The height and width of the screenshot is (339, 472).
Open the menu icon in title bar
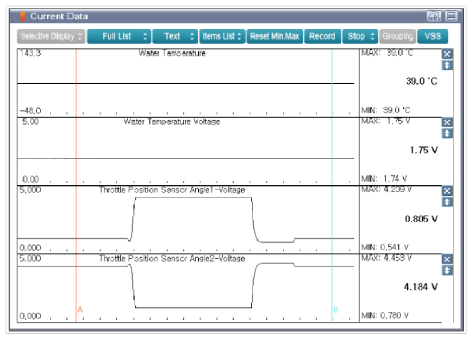pos(451,17)
